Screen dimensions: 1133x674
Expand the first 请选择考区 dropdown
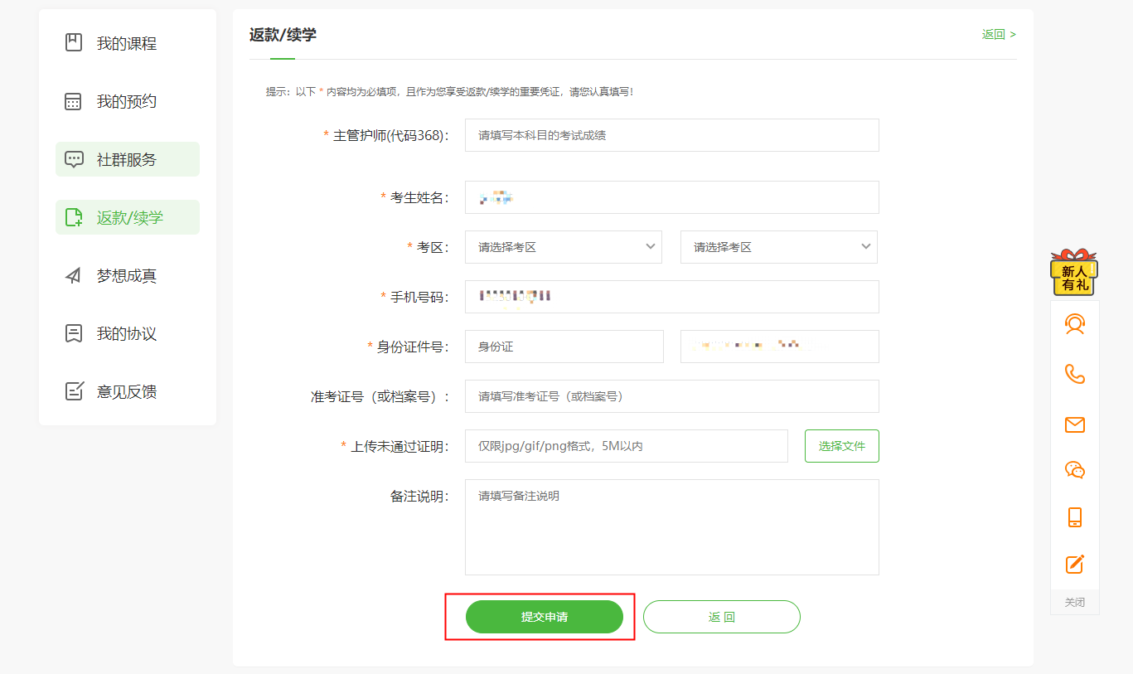coord(563,247)
